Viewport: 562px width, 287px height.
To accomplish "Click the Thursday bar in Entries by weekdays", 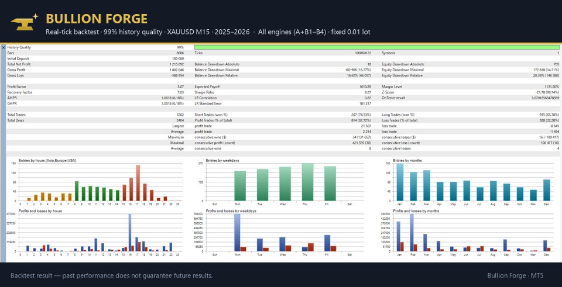I will click(x=307, y=182).
